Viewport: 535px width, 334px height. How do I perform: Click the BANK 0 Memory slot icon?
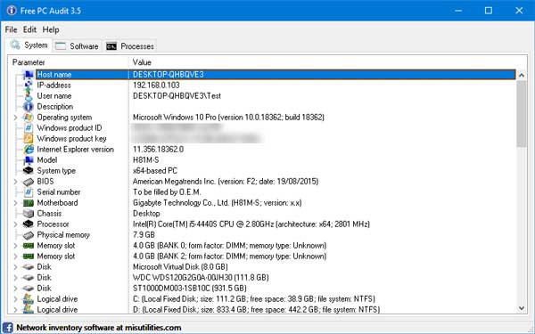29,246
